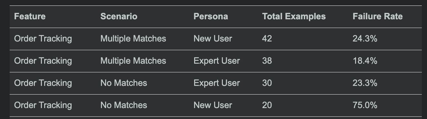The width and height of the screenshot is (427, 119).
Task: Click Expert User in the second data row
Action: [x=217, y=61]
